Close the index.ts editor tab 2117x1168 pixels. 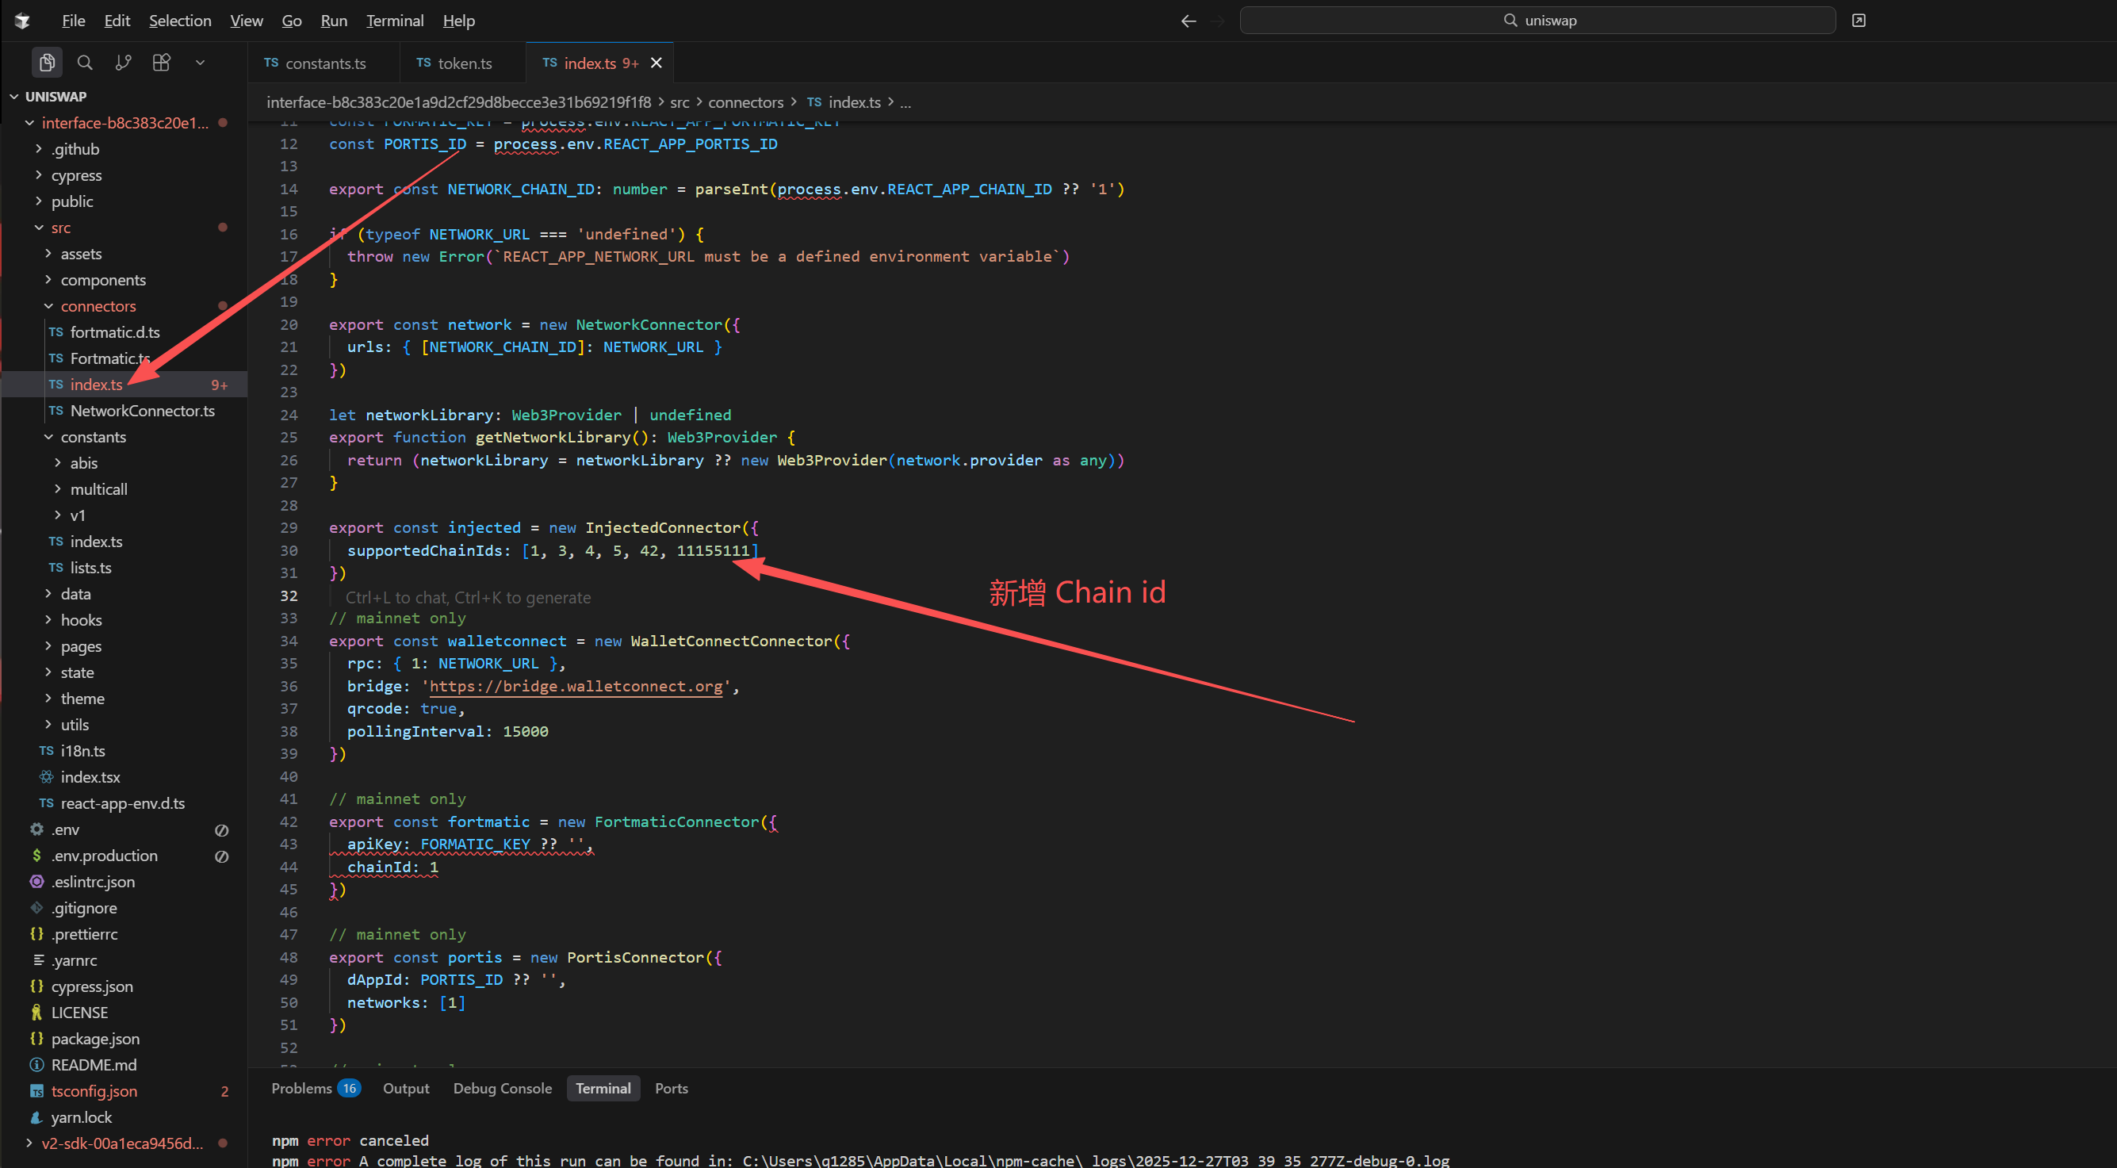pyautogui.click(x=656, y=63)
